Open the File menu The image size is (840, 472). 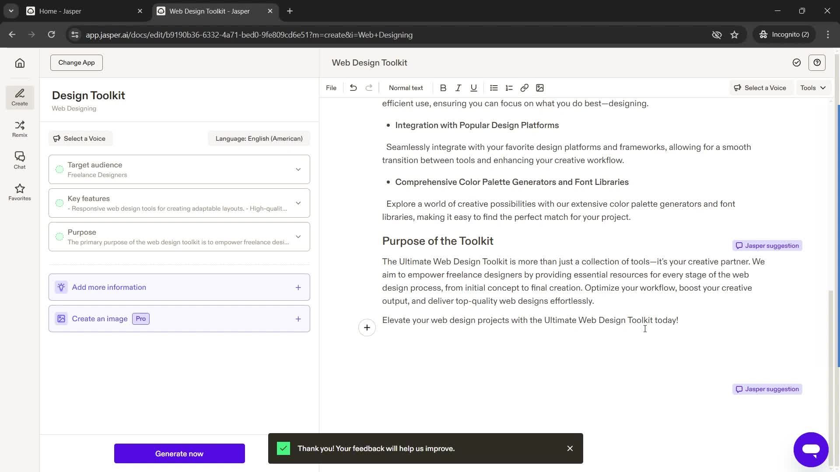(331, 88)
